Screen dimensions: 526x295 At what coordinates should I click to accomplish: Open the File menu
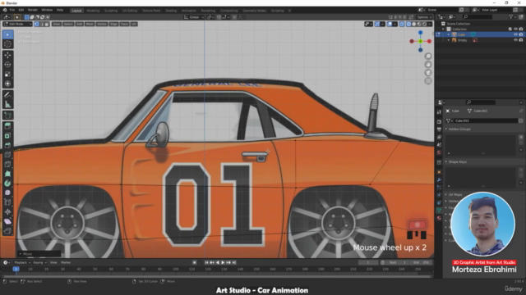click(12, 10)
